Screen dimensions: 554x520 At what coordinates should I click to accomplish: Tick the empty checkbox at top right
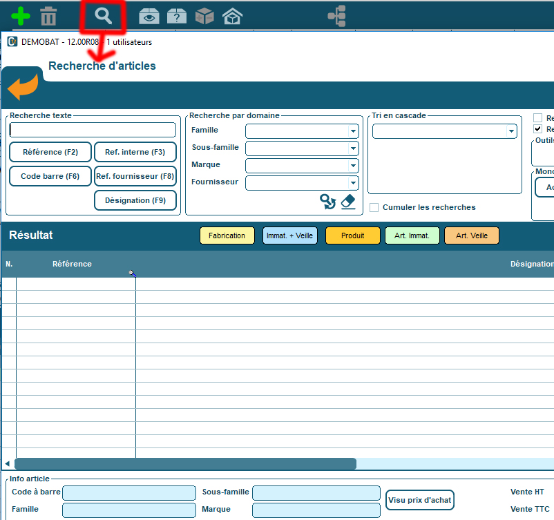(x=537, y=118)
